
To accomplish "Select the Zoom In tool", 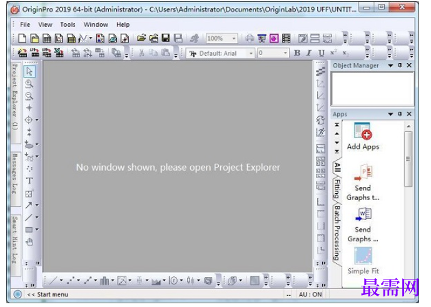I will coord(29,84).
